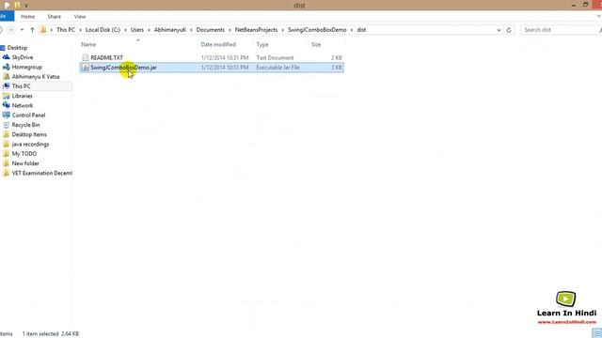
Task: Go to Users breadcrumb
Action: click(137, 30)
